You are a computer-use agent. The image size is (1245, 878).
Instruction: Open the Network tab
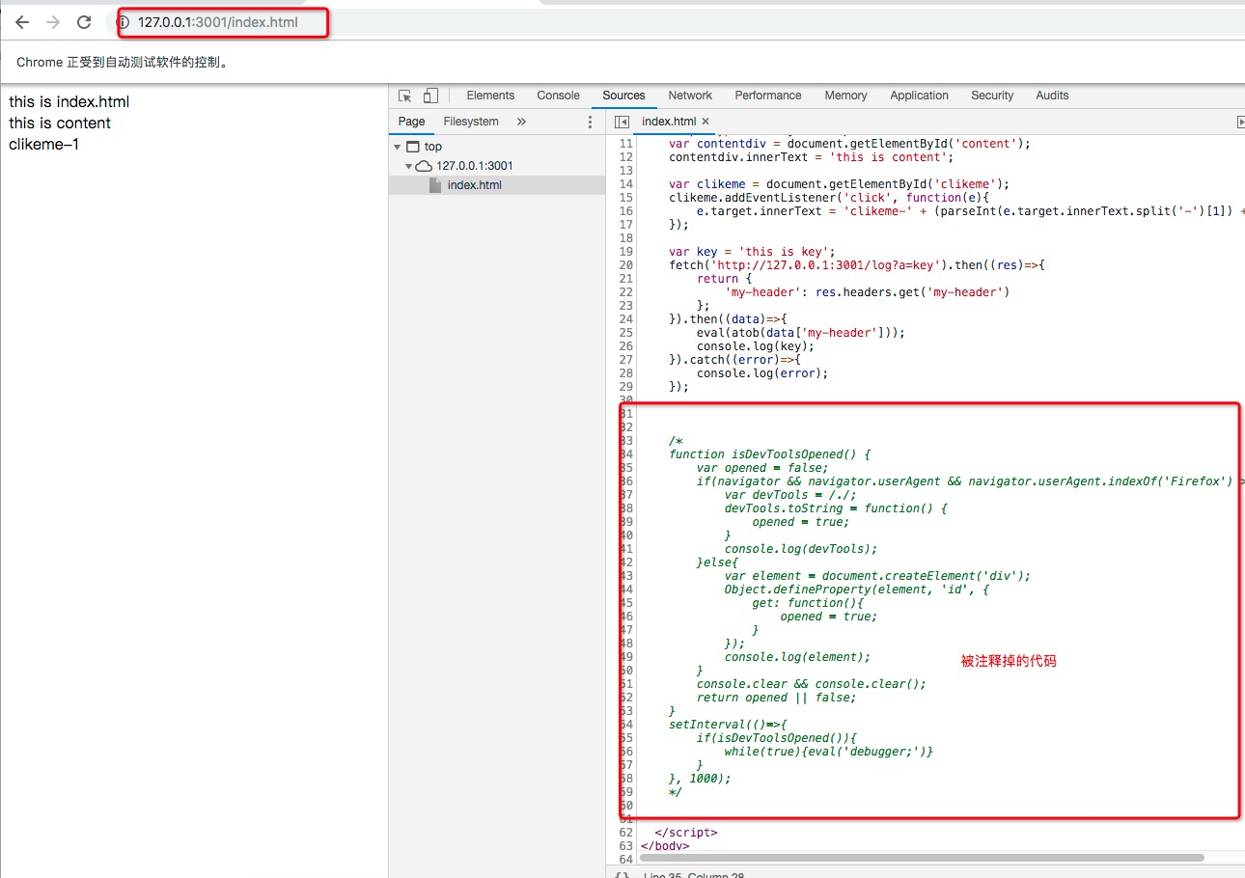click(690, 96)
